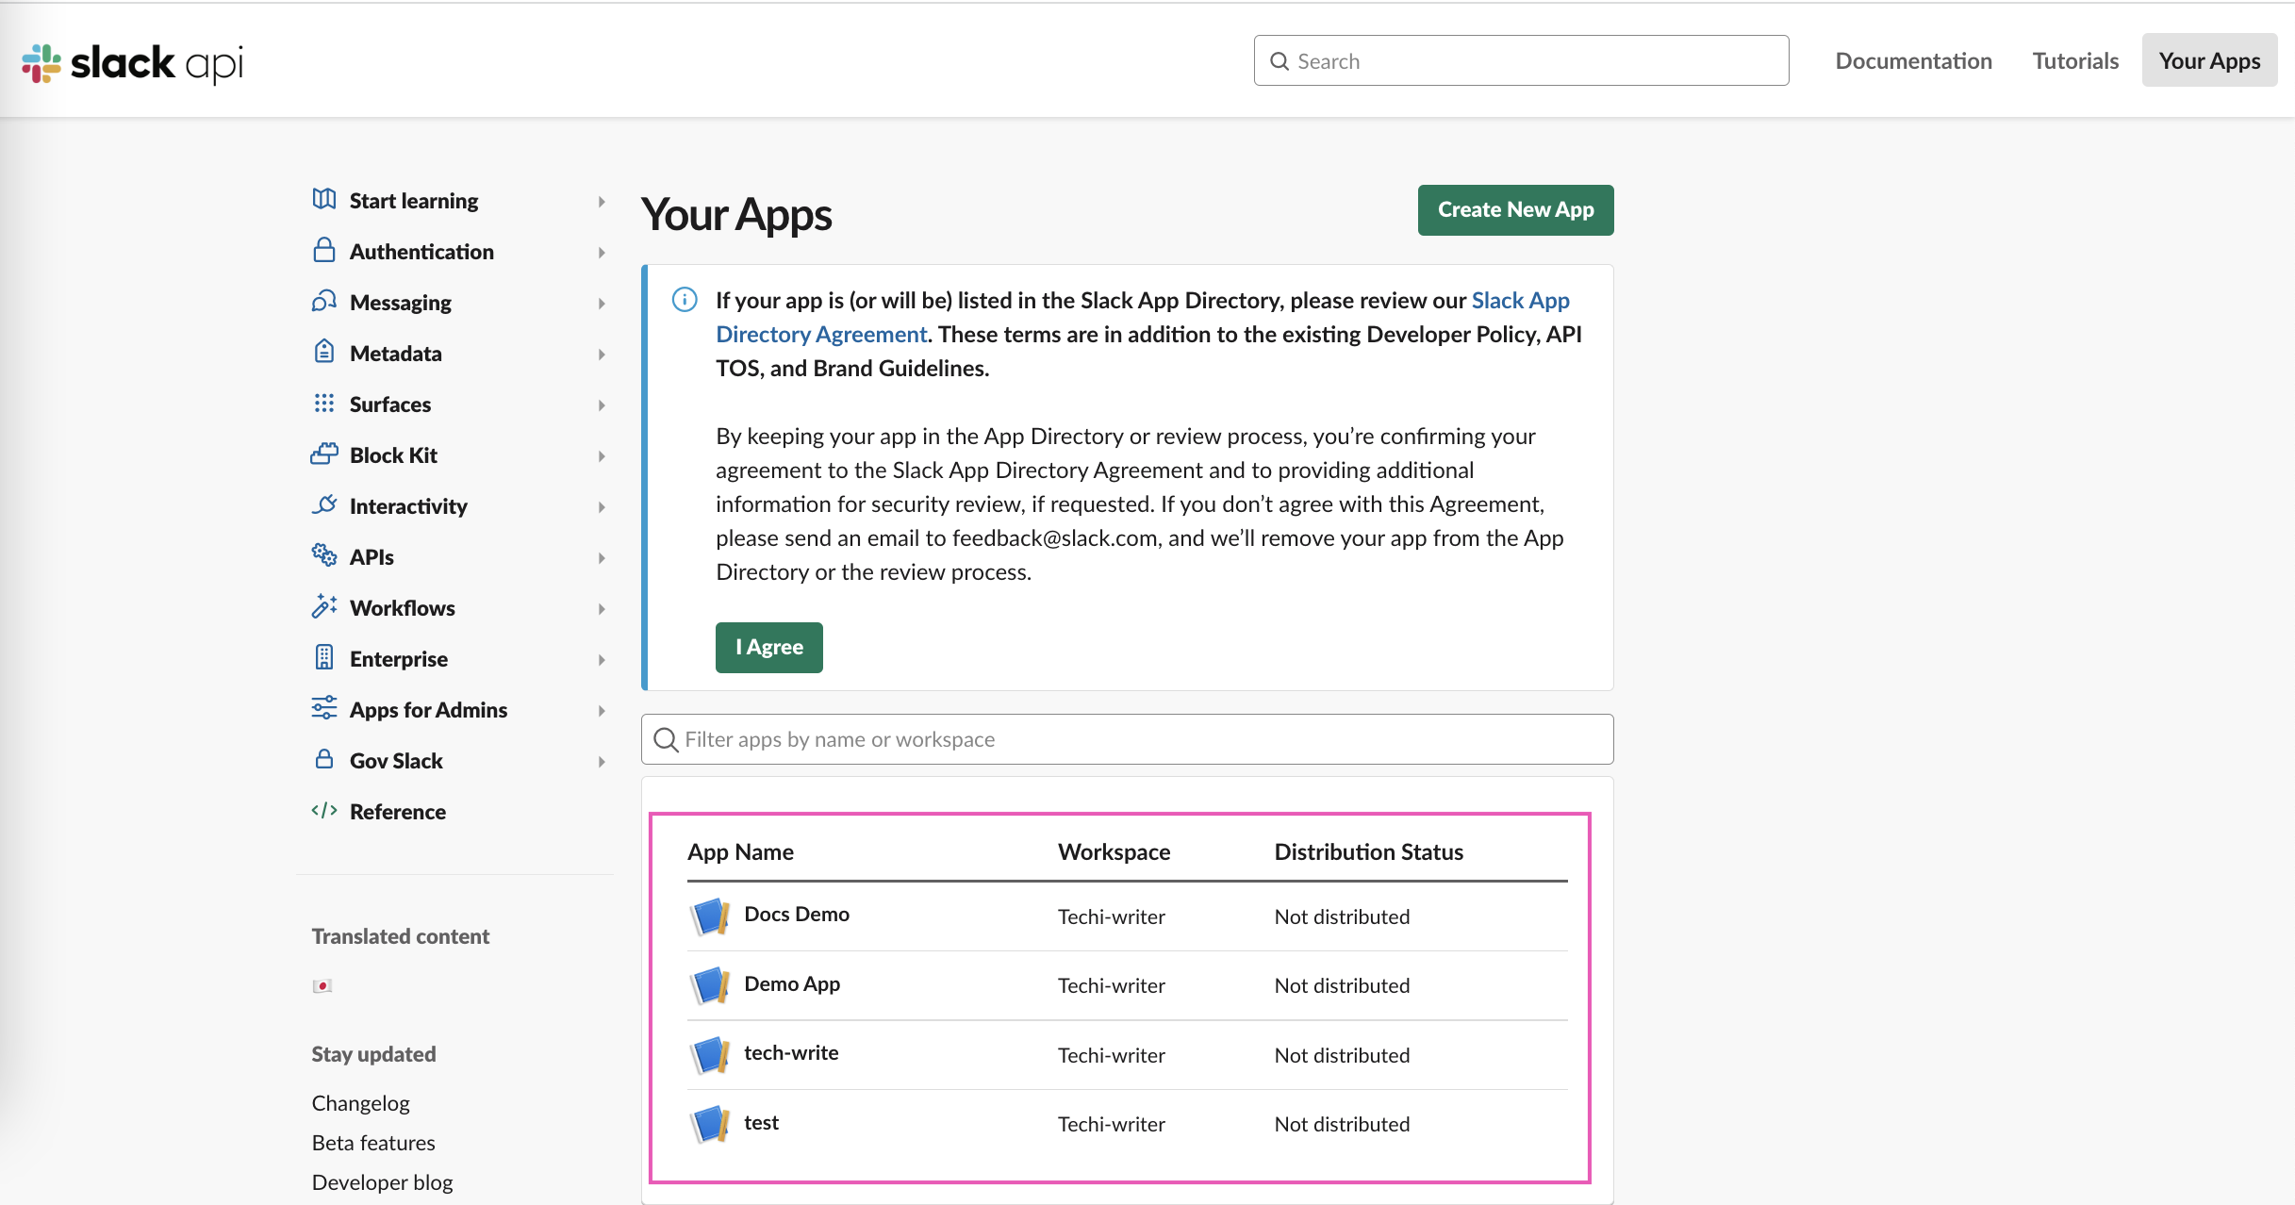The image size is (2295, 1205).
Task: Click the Slack API logo
Action: [x=132, y=62]
